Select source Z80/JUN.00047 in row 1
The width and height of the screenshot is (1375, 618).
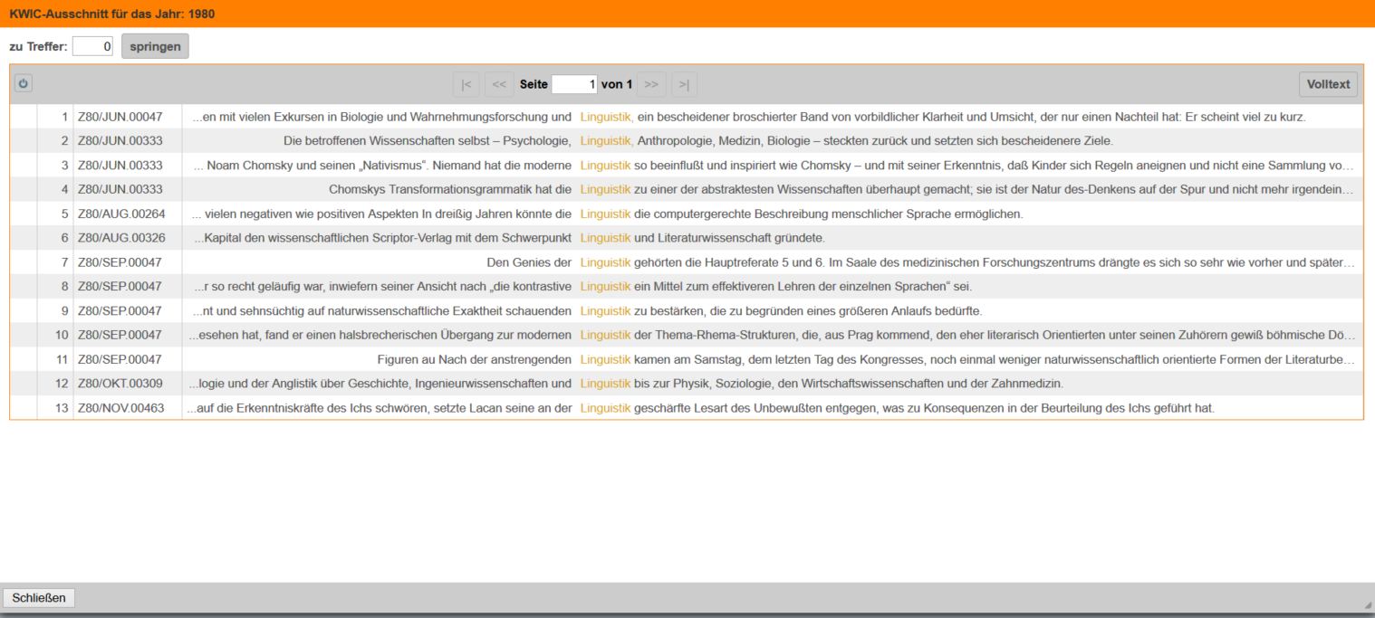coord(120,117)
